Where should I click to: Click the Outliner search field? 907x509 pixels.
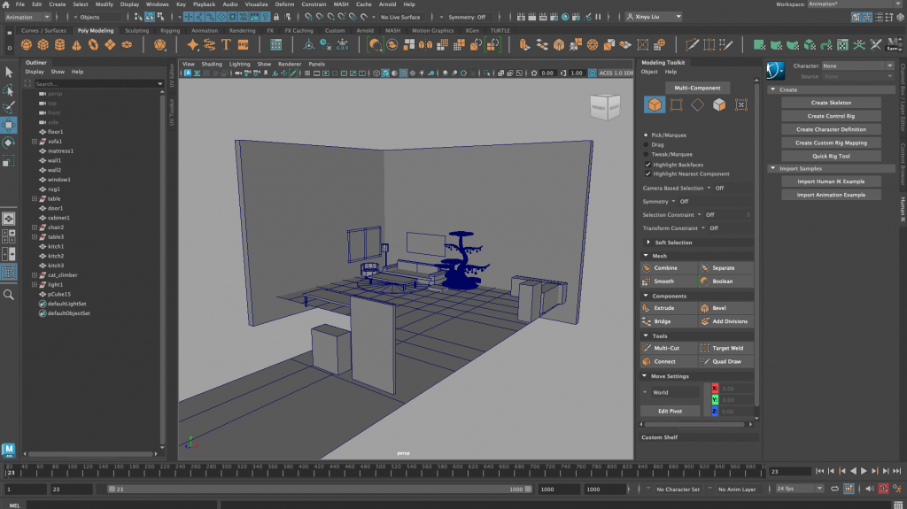(x=93, y=84)
